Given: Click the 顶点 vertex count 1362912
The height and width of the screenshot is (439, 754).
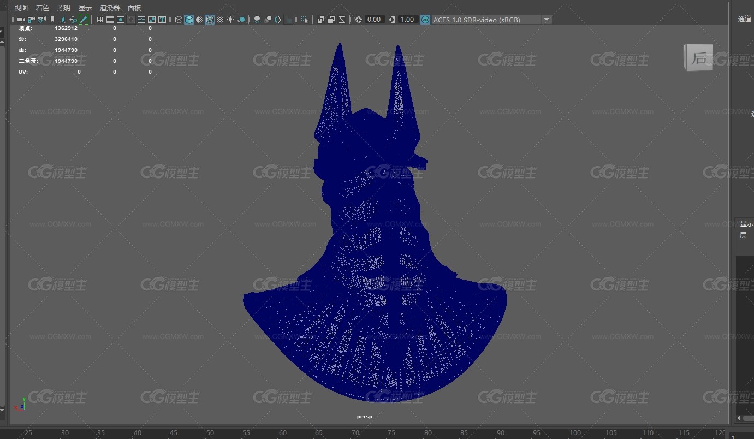Looking at the screenshot, I should point(66,28).
